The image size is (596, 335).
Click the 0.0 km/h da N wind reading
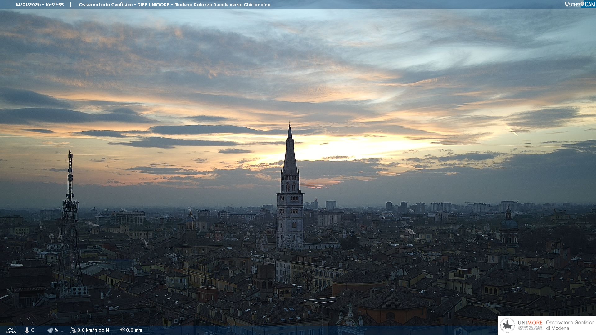(93, 330)
